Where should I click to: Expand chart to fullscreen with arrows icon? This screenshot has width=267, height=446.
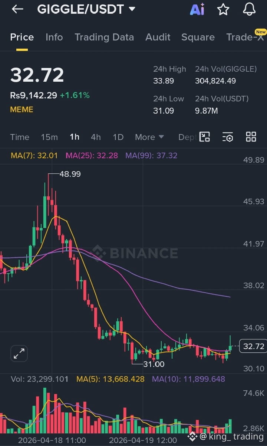pos(19,353)
